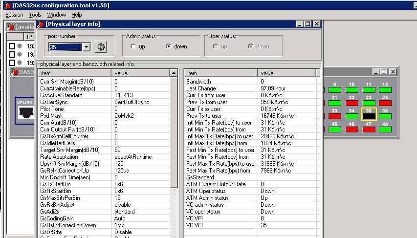Select red port 47 indicator
417x238 pixels.
pyautogui.click(x=369, y=130)
